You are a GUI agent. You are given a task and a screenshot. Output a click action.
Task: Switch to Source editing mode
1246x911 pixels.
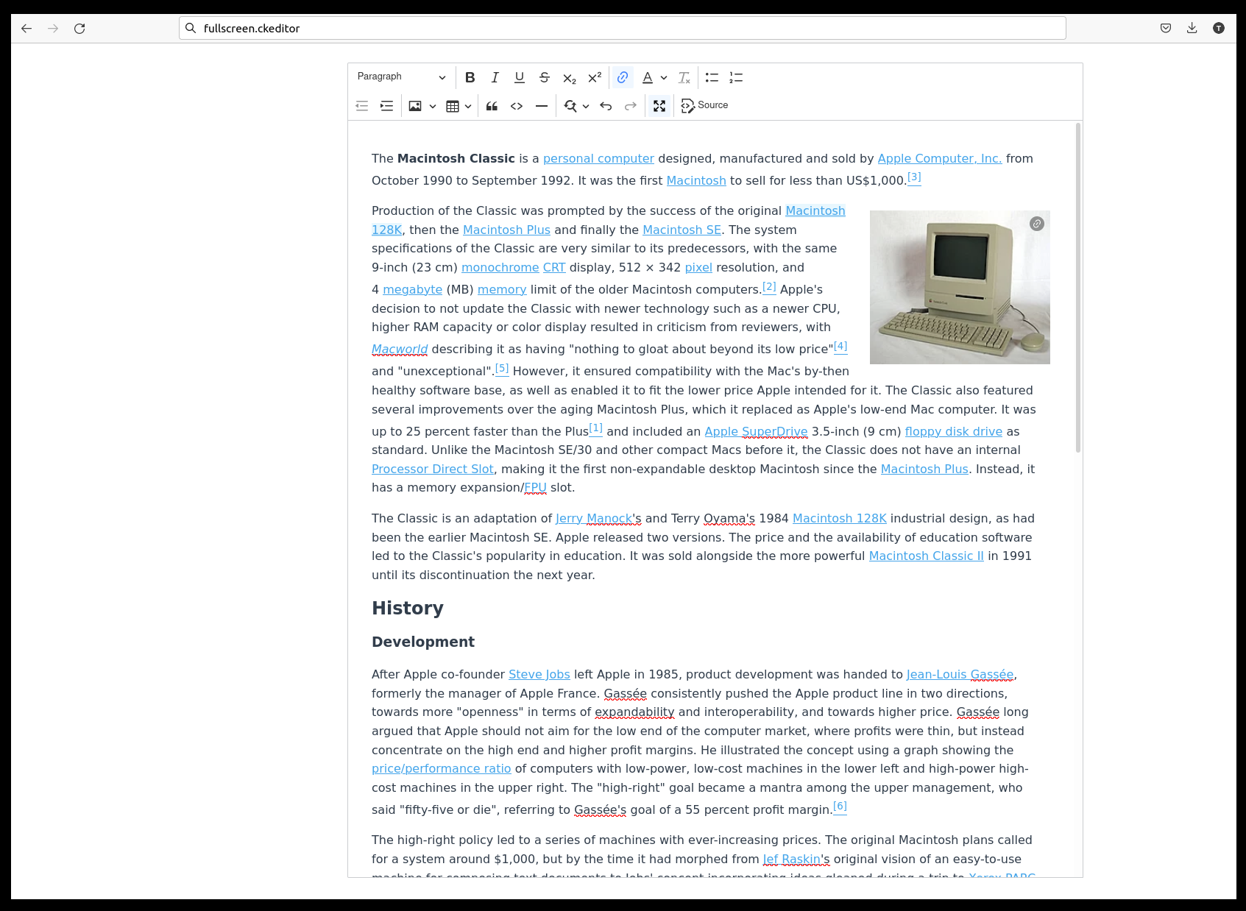point(704,106)
